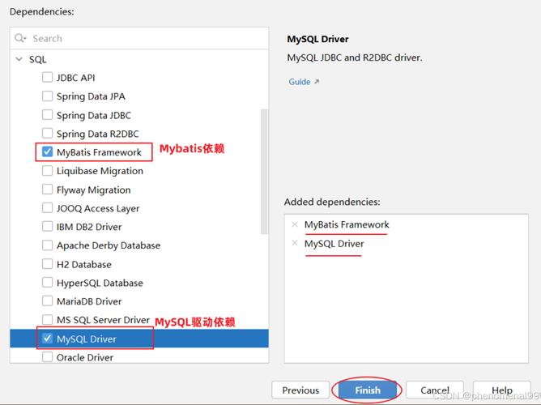541x405 pixels.
Task: Cancel the dependencies dialog
Action: point(435,390)
